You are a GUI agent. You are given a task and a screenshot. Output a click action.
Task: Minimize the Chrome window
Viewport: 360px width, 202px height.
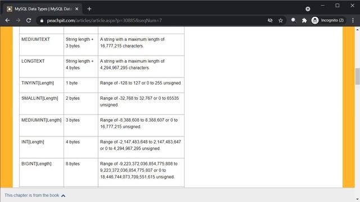[322, 5]
